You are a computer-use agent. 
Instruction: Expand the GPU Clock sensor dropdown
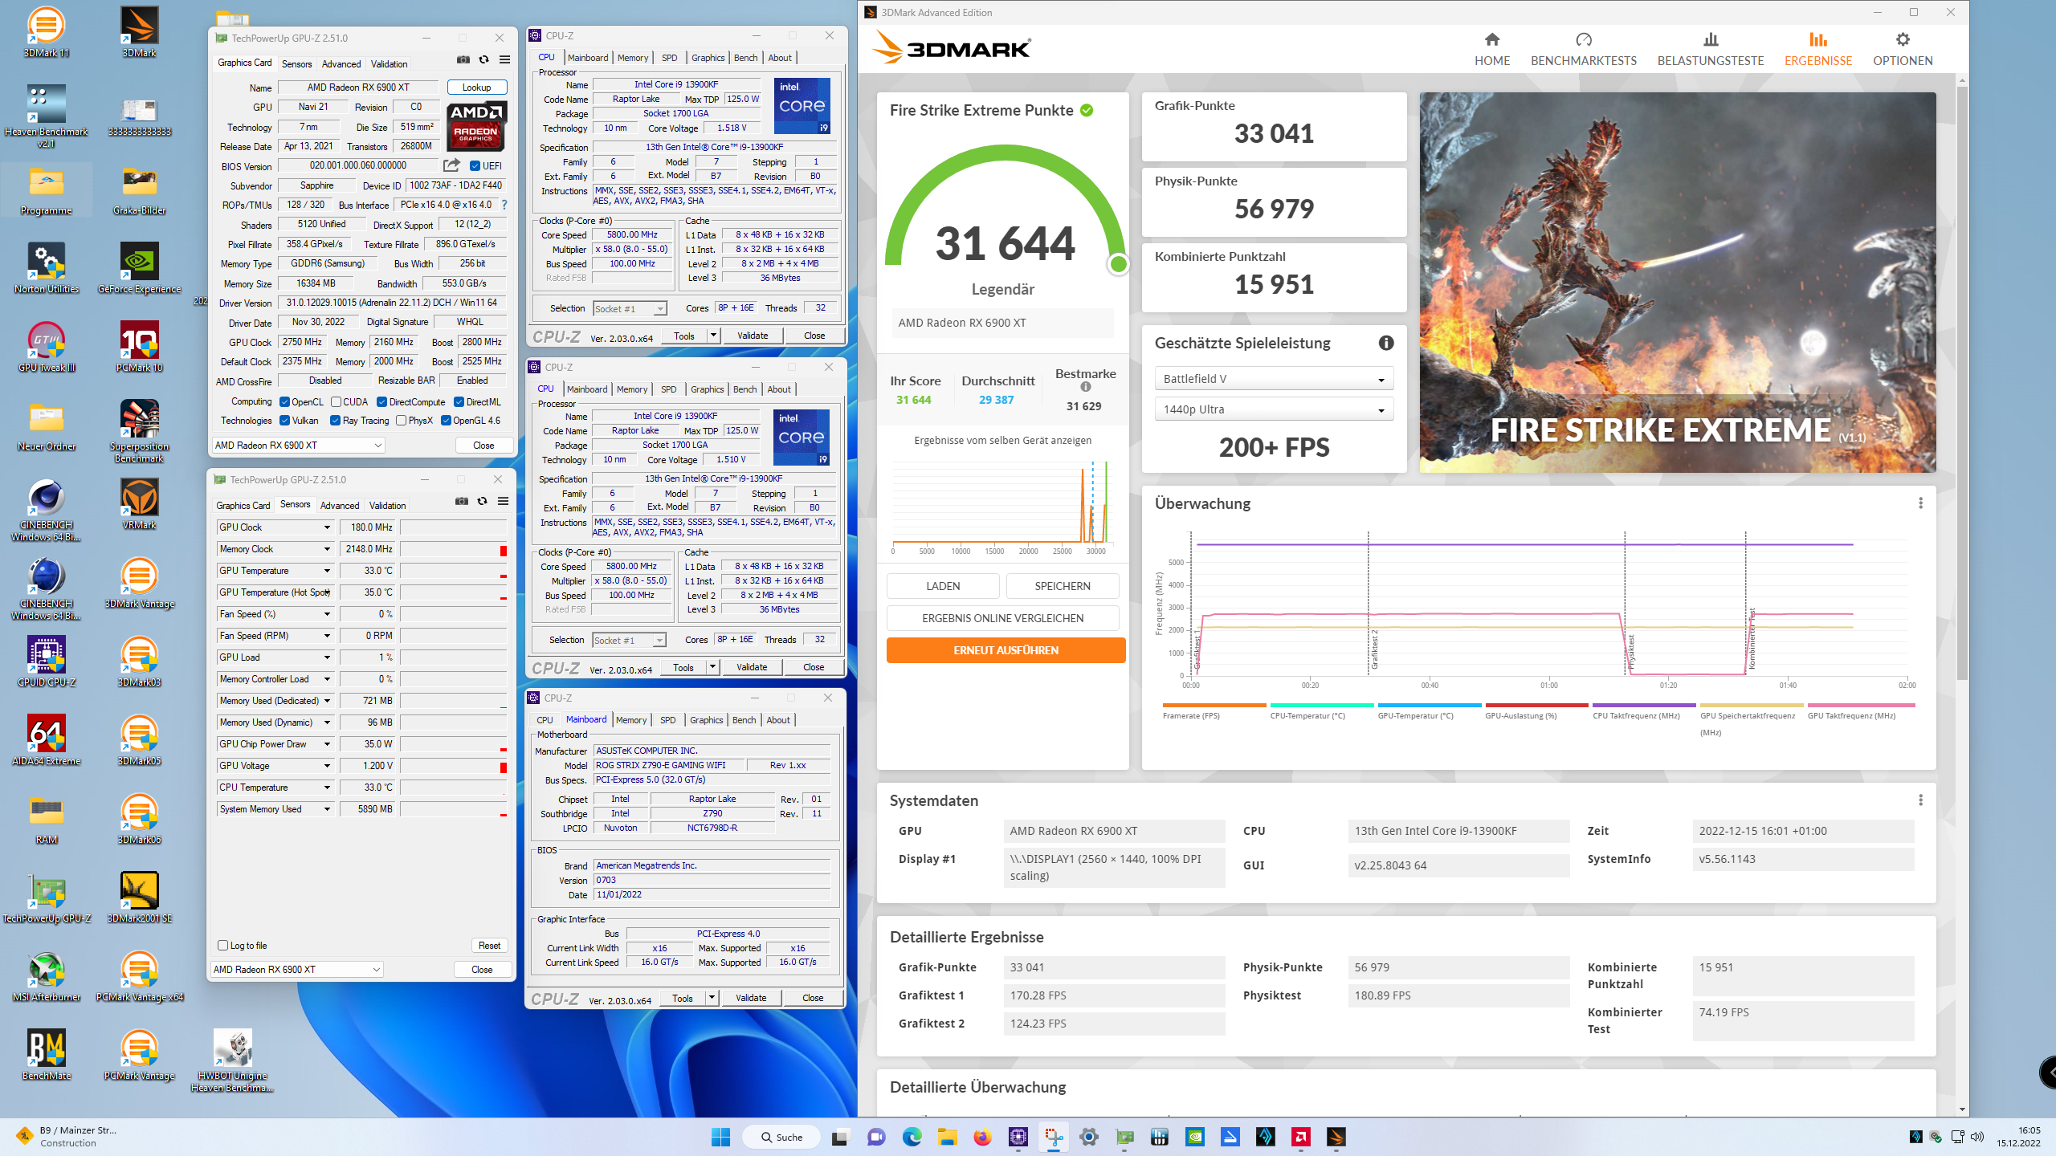(x=327, y=527)
